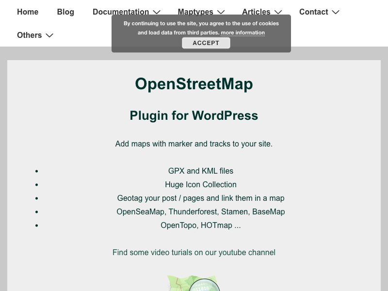Click the 'GPX and KML files' list item
Viewport: 388px width, 291px height.
coord(201,171)
